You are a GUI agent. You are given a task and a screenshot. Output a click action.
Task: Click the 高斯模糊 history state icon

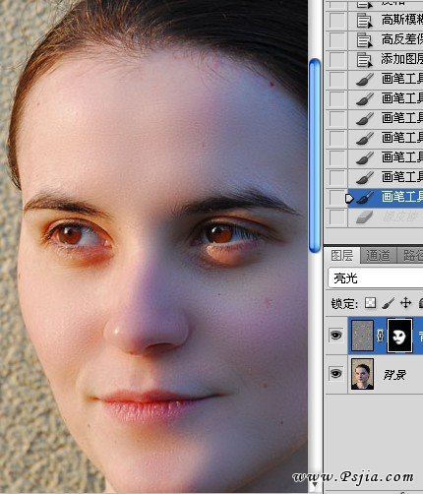[364, 21]
